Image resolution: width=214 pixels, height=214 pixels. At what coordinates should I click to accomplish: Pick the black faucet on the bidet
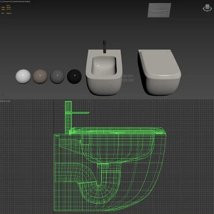click(105, 47)
